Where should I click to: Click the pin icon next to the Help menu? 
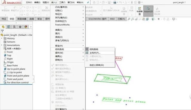(x=88, y=2)
